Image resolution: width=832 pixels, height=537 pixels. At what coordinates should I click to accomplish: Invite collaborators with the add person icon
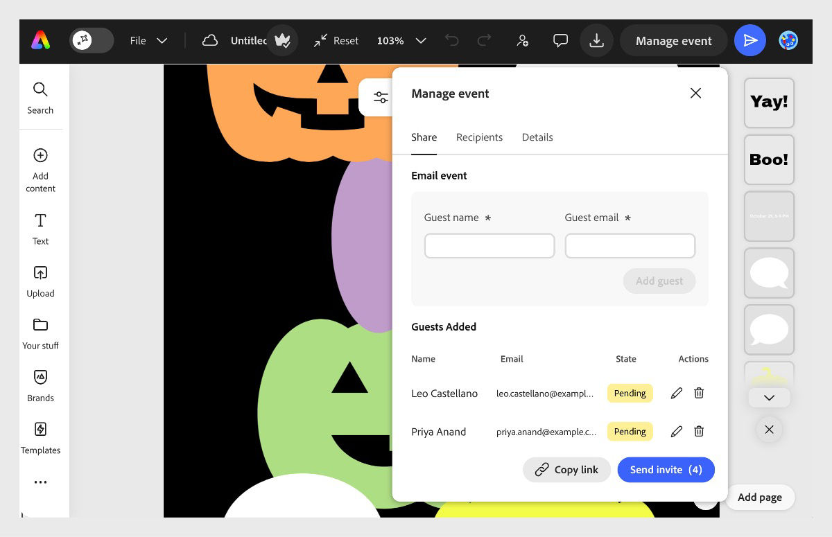[523, 41]
